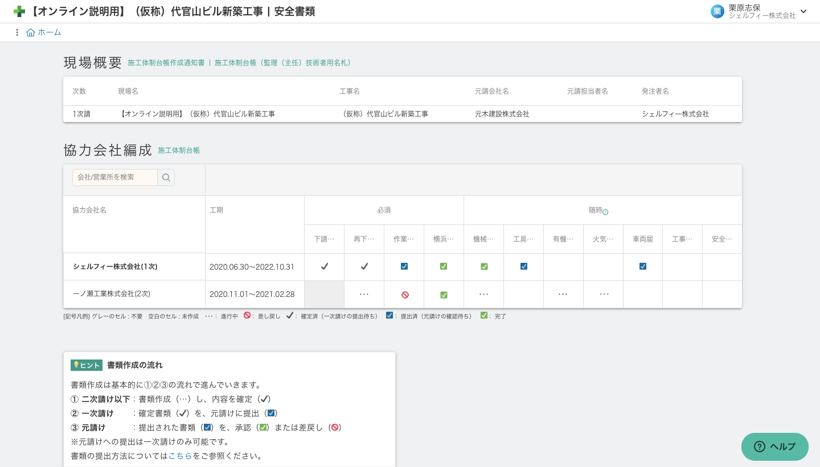Open the ホーム breadcrumb item
This screenshot has width=820, height=467.
(50, 32)
